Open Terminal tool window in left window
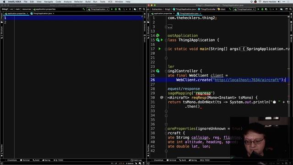 click(25, 160)
